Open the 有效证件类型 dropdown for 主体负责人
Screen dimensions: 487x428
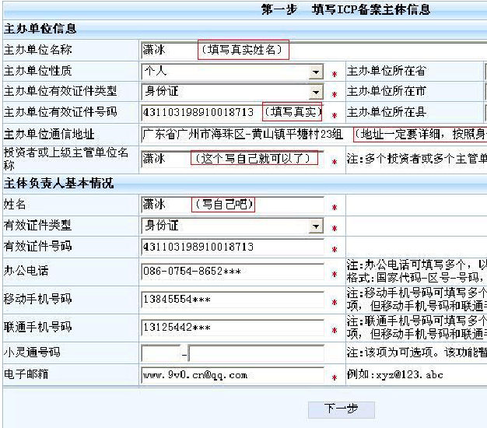[315, 226]
